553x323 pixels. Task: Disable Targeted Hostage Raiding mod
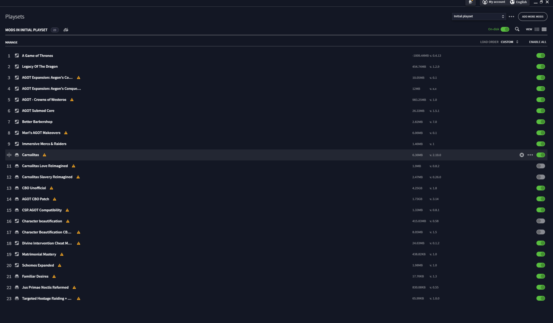541,298
